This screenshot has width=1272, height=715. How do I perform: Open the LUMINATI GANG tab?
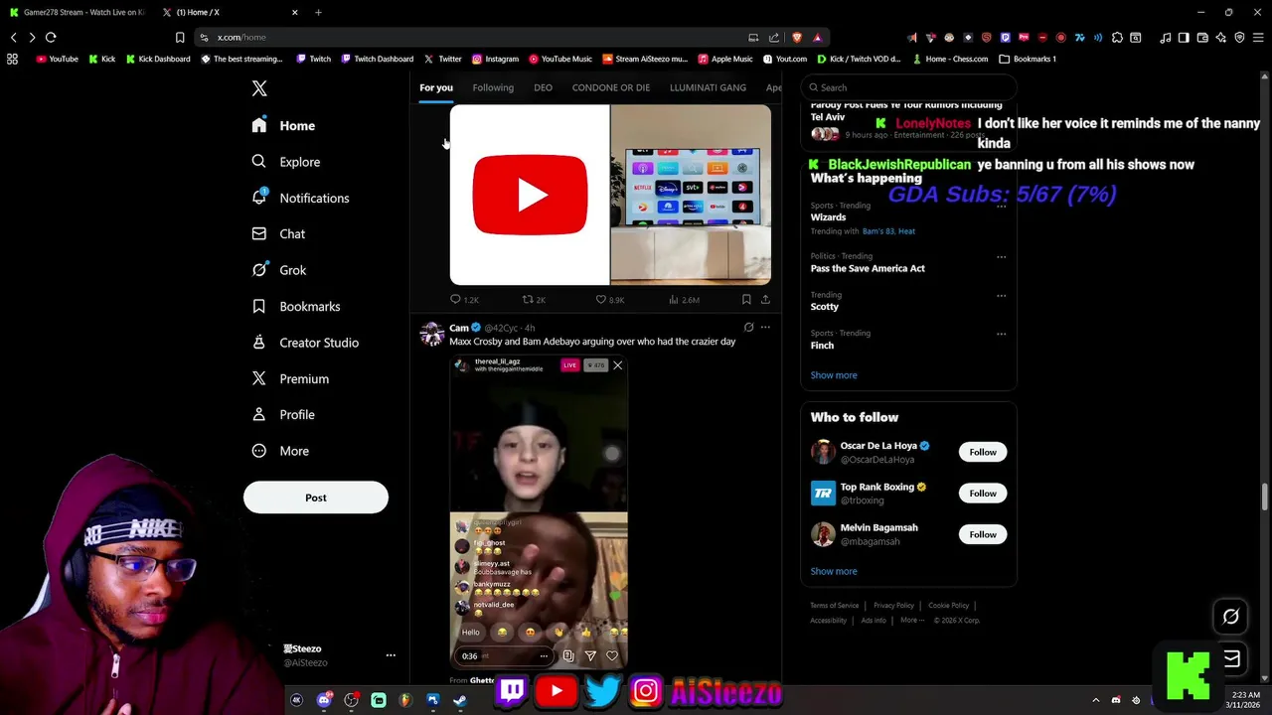(708, 87)
